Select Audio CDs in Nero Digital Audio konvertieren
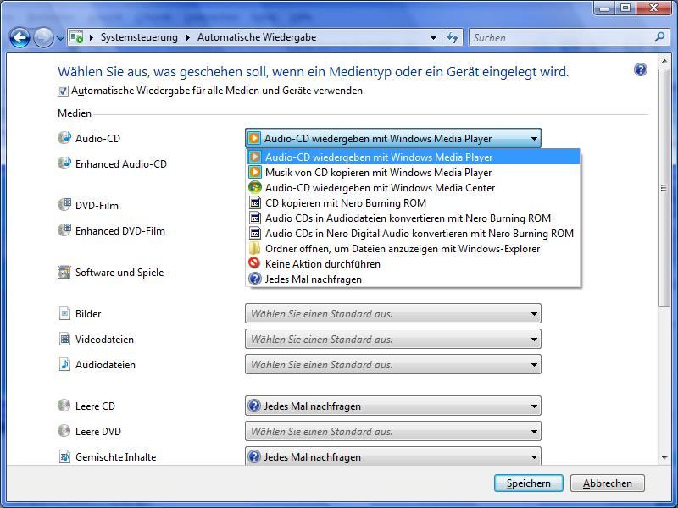The height and width of the screenshot is (508, 678). [413, 234]
